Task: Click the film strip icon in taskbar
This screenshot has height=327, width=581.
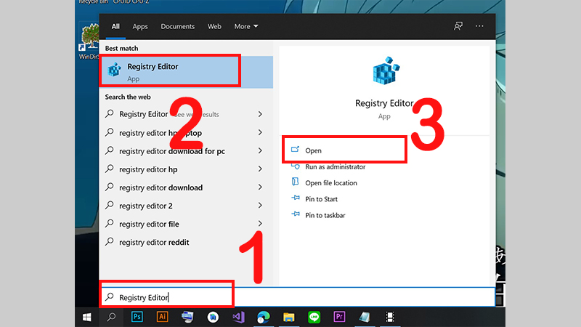Action: pos(390,317)
